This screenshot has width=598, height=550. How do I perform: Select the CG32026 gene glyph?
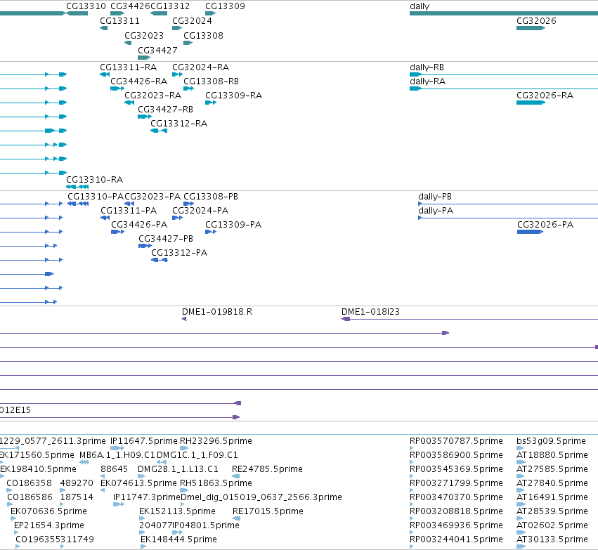tap(531, 28)
